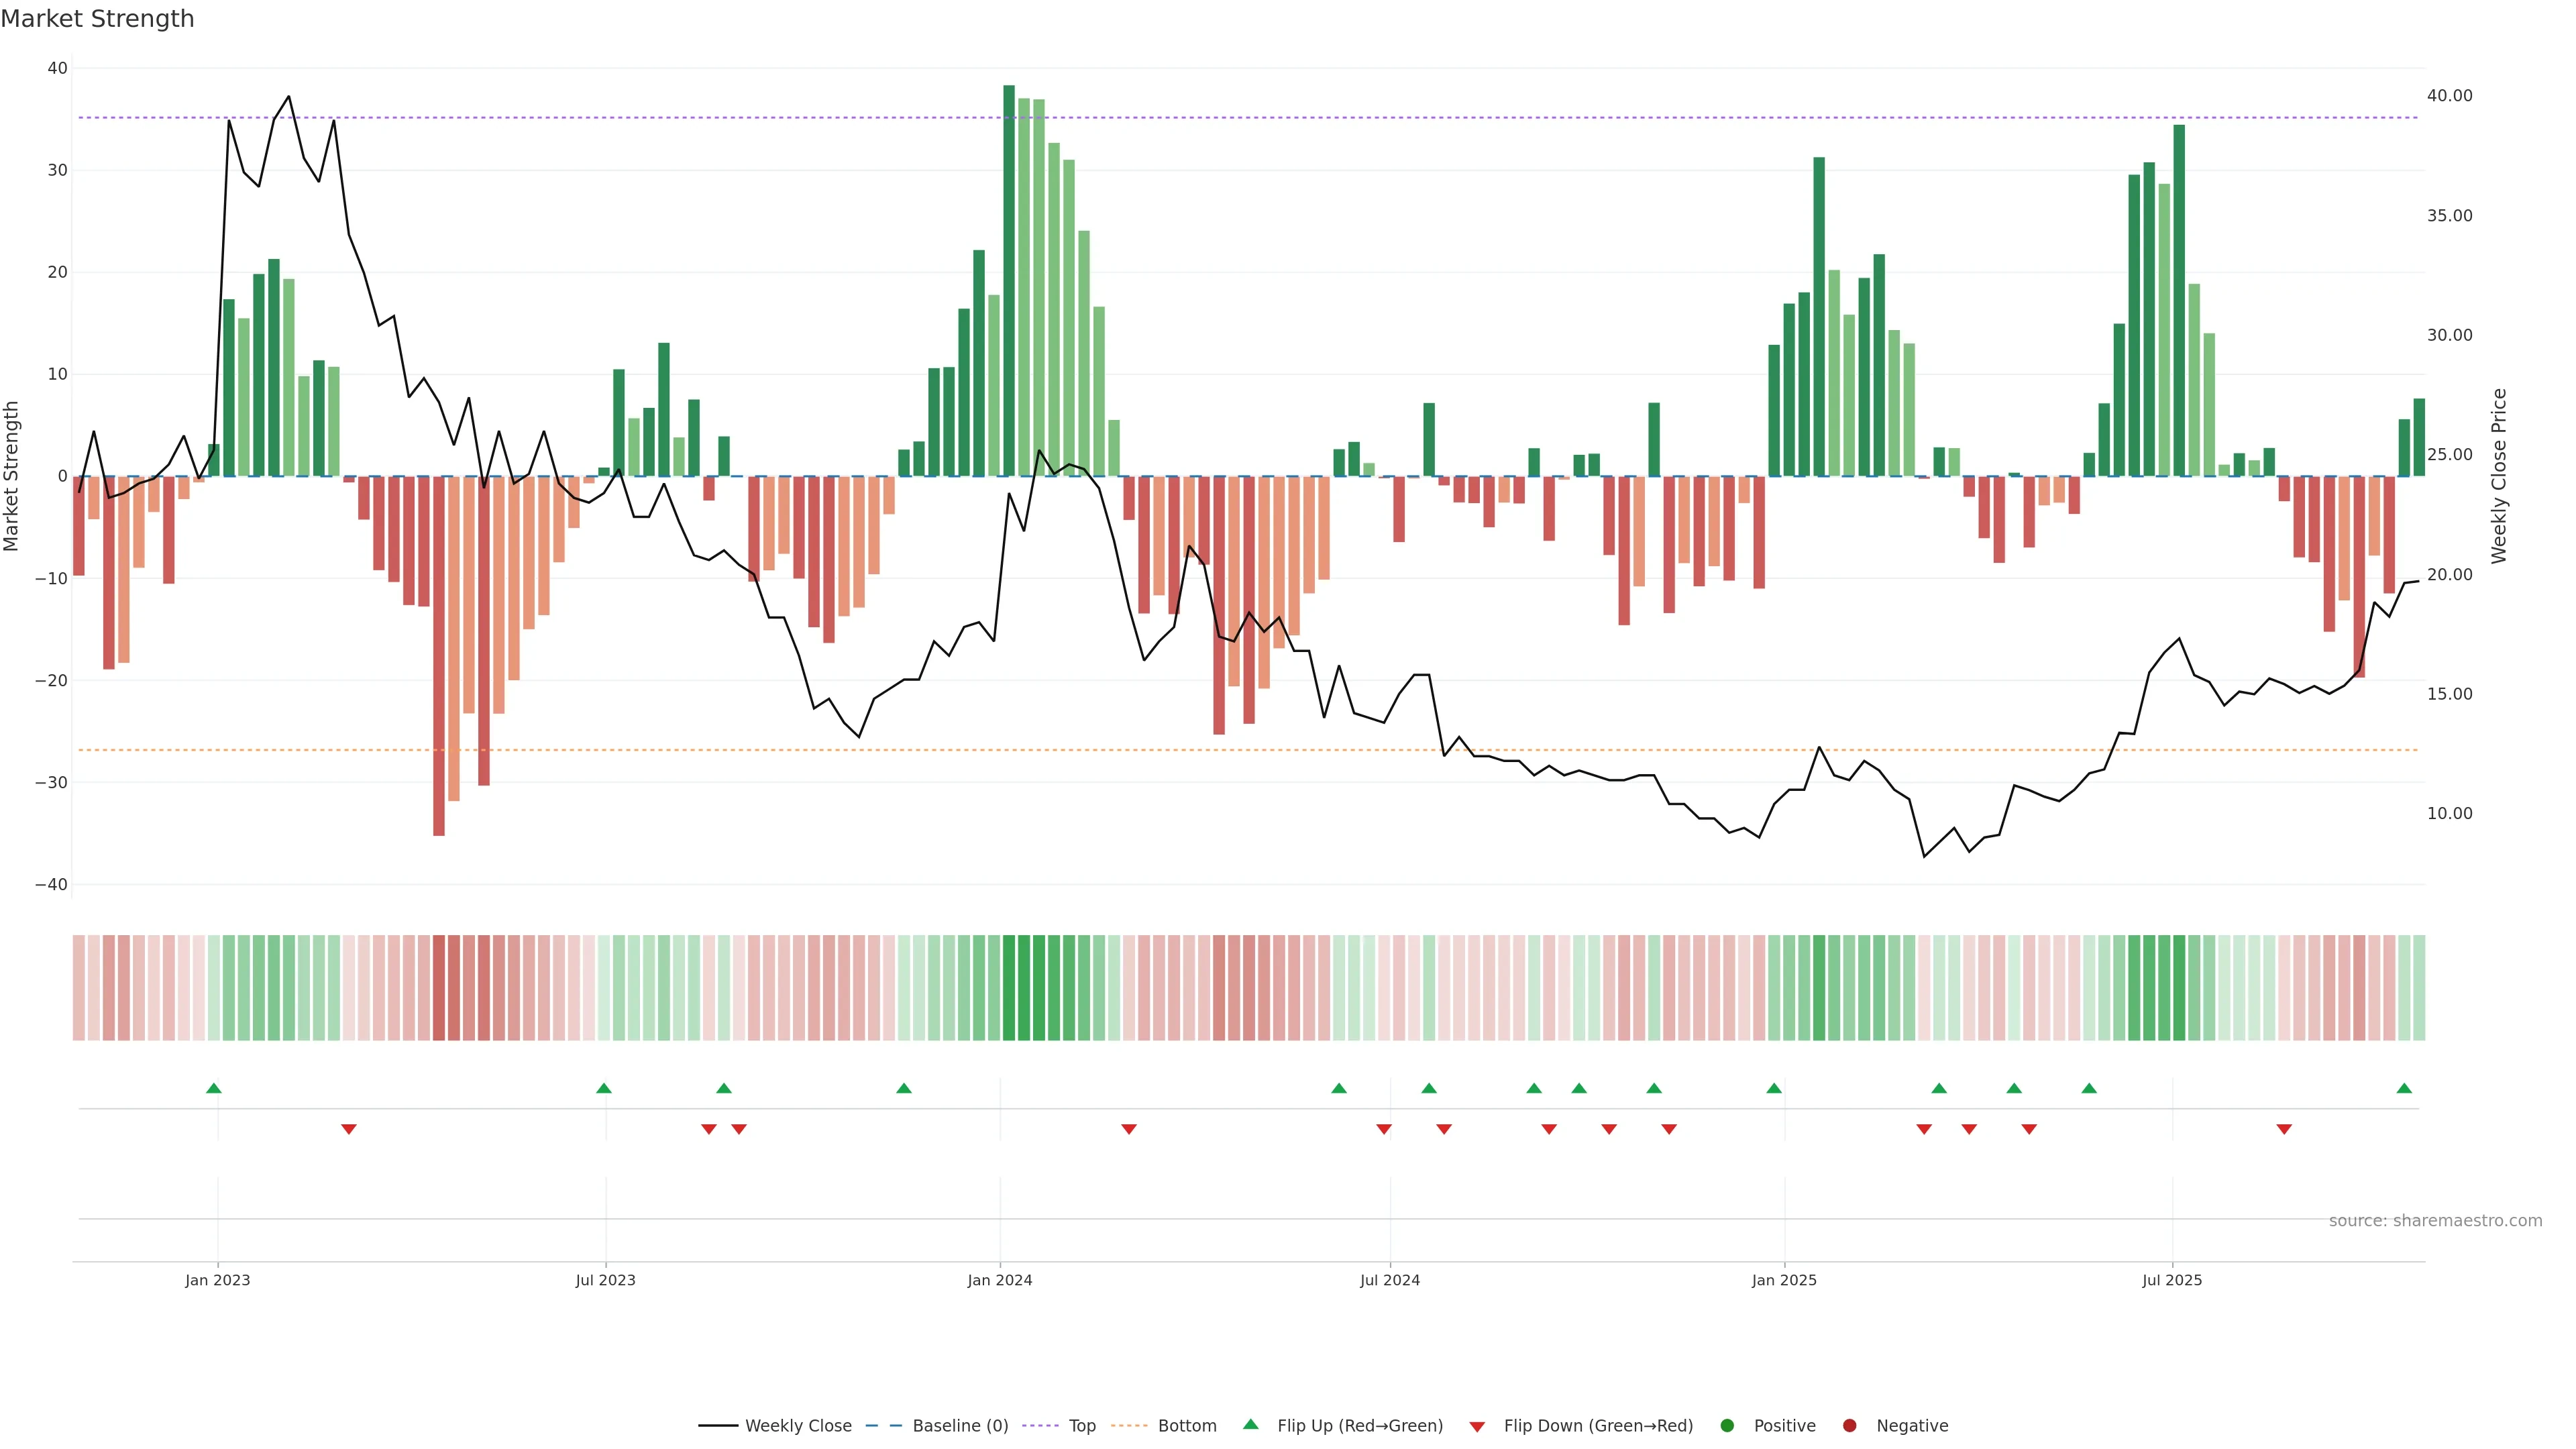This screenshot has height=1449, width=2576.
Task: Click the first red flip-down triangle marker
Action: [x=349, y=1129]
